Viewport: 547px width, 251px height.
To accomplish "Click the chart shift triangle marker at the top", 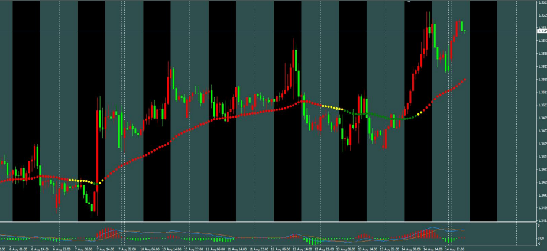I will [x=409, y=2].
